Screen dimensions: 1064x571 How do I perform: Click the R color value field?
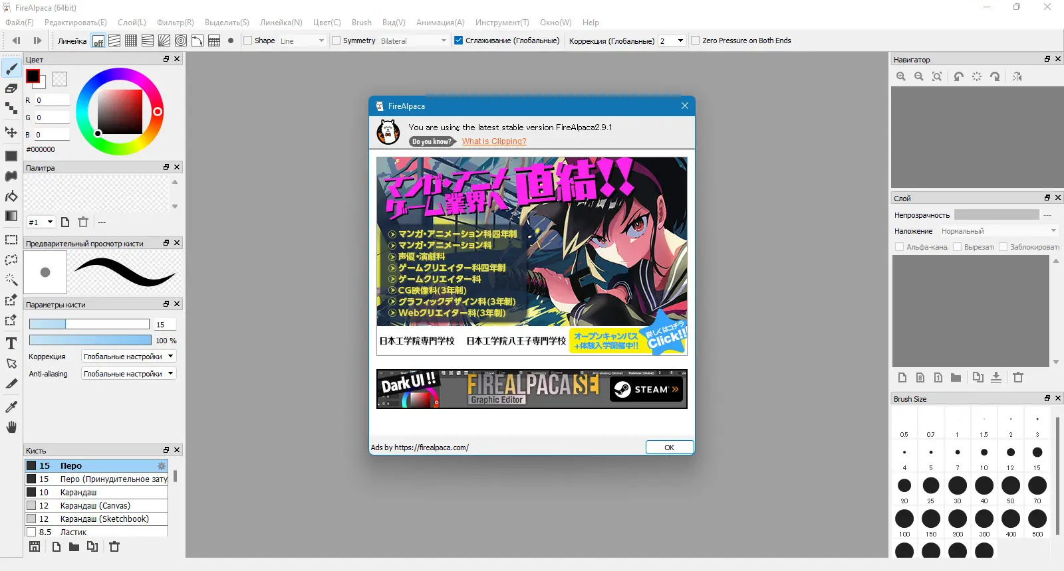[52, 100]
